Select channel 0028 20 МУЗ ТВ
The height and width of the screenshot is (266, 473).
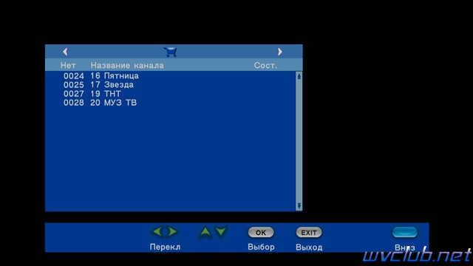point(171,103)
